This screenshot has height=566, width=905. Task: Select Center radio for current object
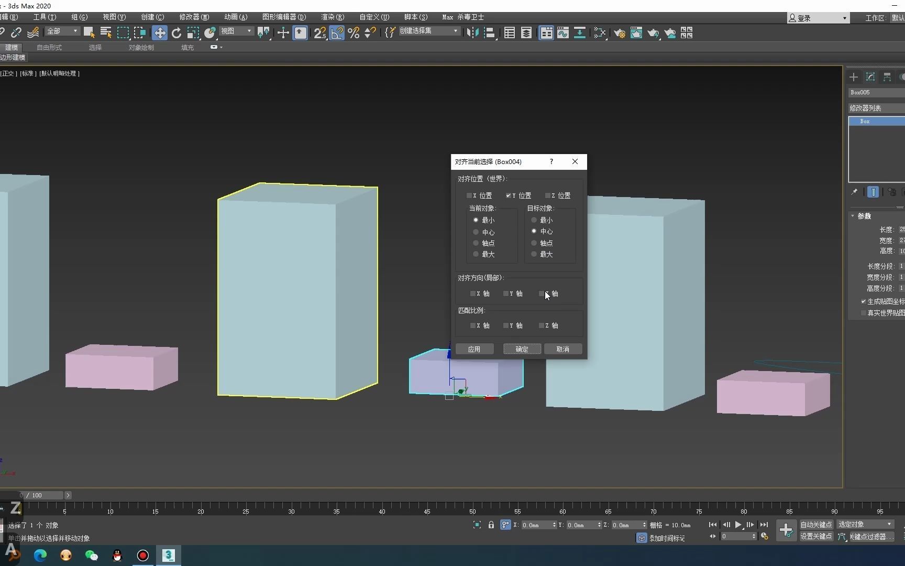(x=476, y=232)
